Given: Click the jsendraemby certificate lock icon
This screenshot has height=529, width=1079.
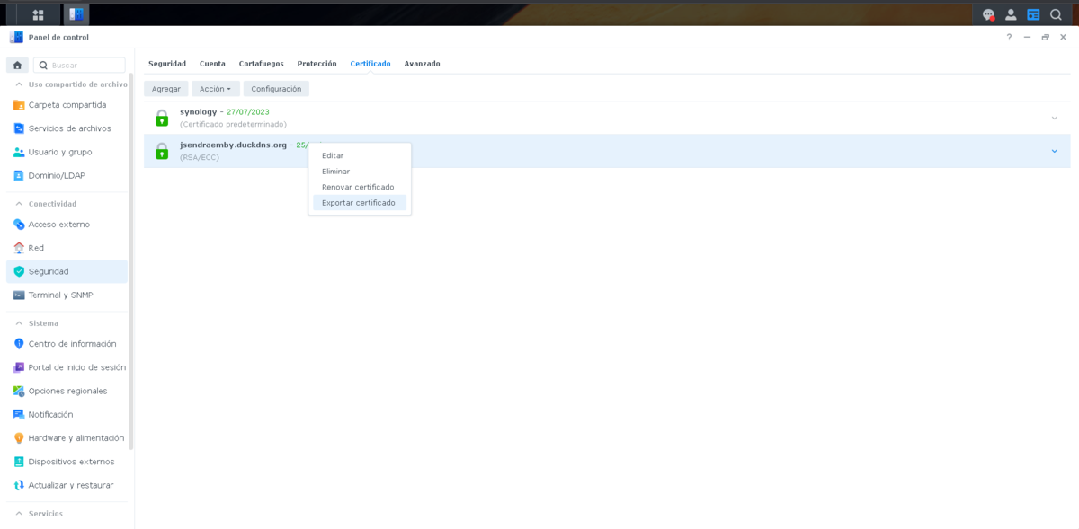Looking at the screenshot, I should [162, 151].
